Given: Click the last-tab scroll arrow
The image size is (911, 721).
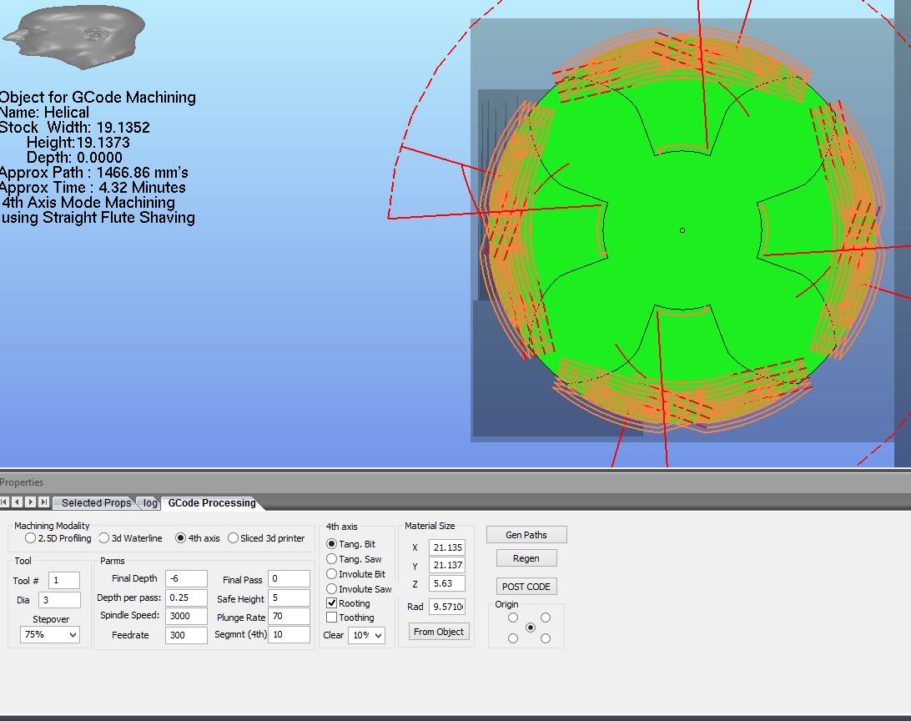Looking at the screenshot, I should pos(43,502).
